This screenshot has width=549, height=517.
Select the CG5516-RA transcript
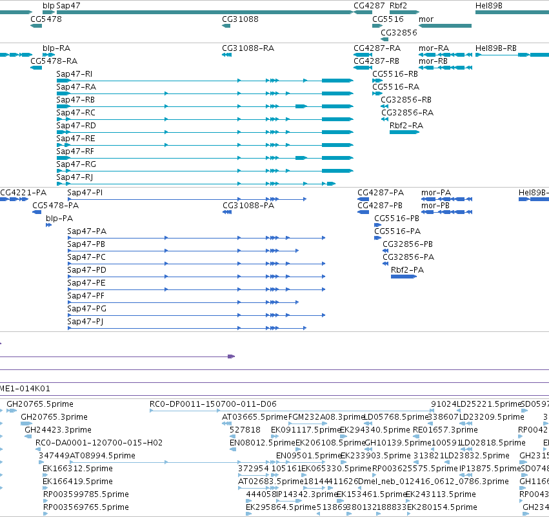(377, 93)
